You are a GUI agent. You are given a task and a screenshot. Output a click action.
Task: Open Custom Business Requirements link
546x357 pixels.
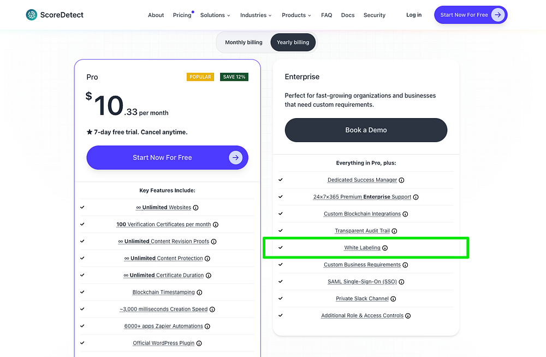click(362, 265)
